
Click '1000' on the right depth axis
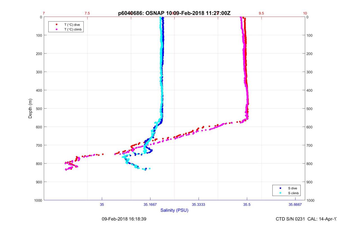click(x=311, y=200)
